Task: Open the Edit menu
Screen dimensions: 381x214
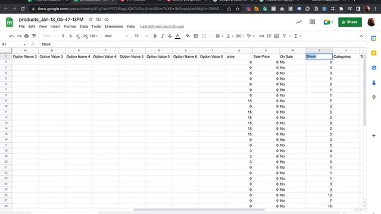Action: tap(32, 26)
